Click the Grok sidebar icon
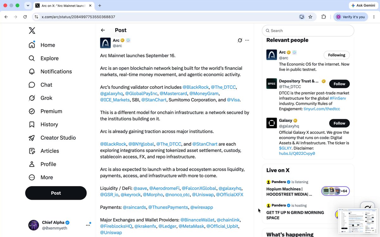This screenshot has height=237, width=380. [32, 98]
